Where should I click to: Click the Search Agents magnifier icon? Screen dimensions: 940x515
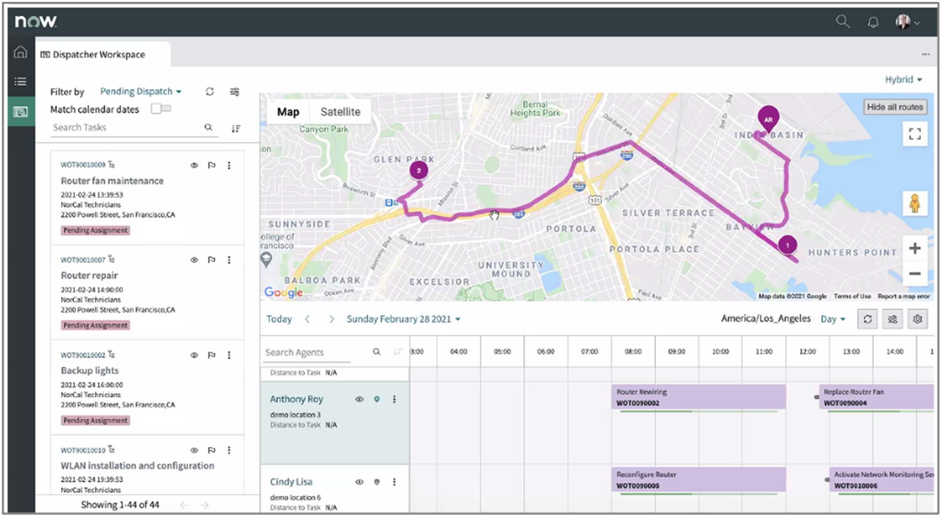[376, 352]
